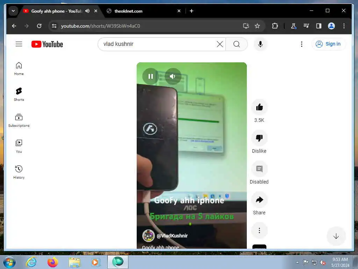Open Chrome Labs flask icon
Viewport: 358px width, 269px height.
pos(294,26)
